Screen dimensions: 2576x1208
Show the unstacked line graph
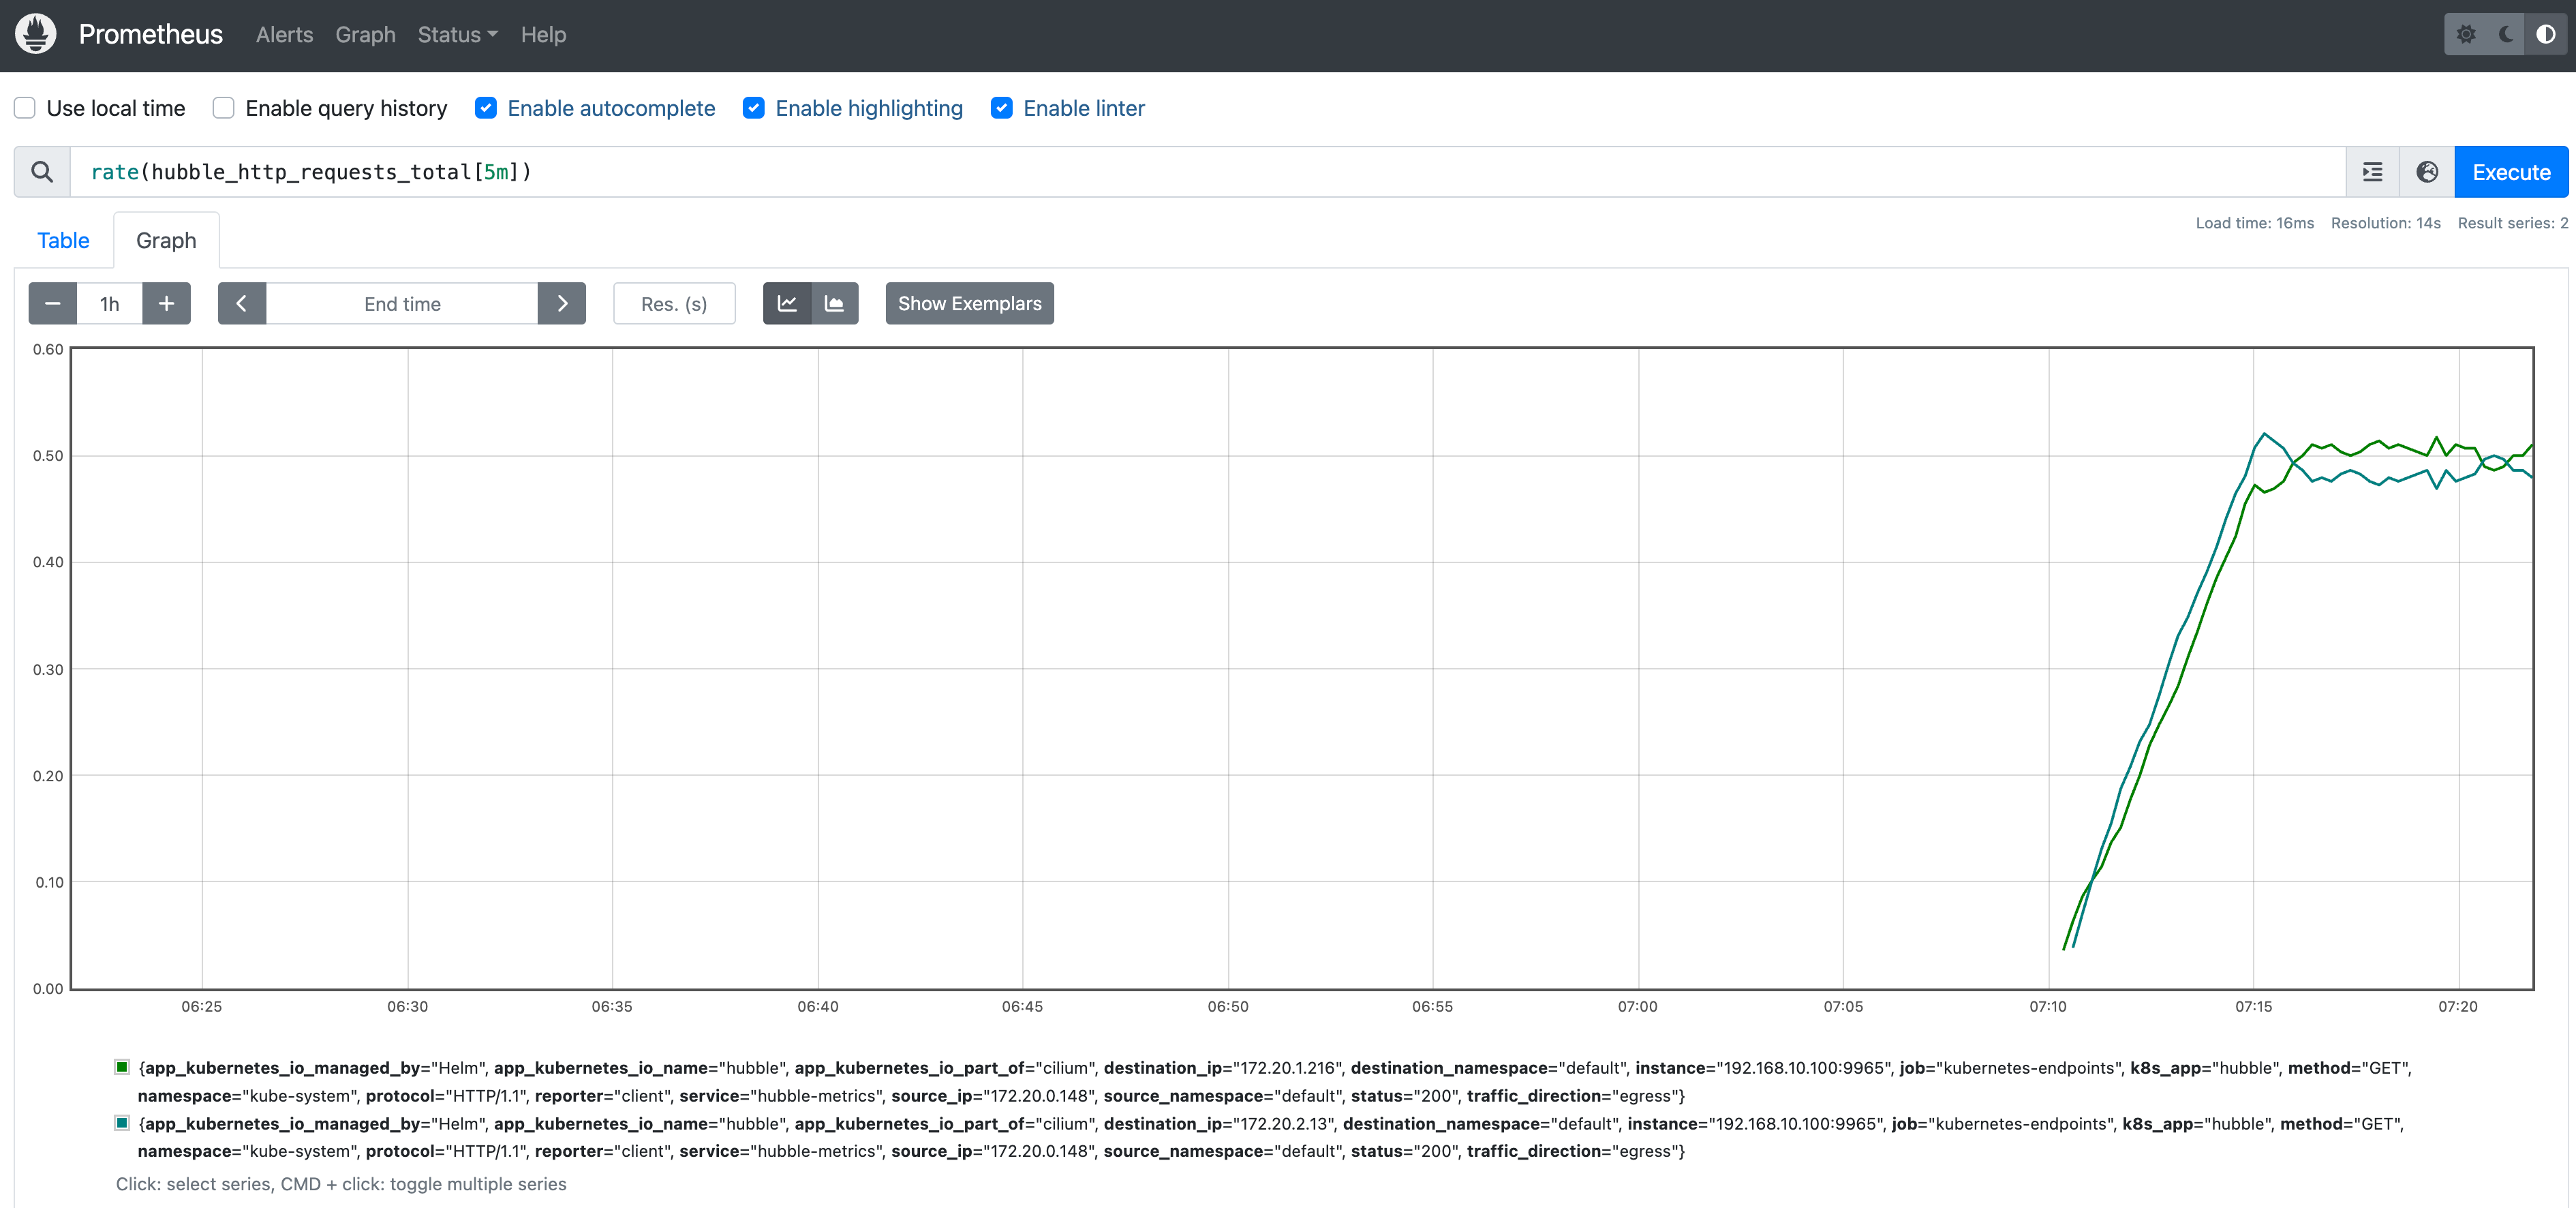click(x=787, y=303)
